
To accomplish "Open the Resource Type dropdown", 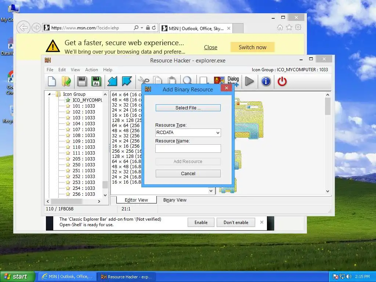I will 218,133.
